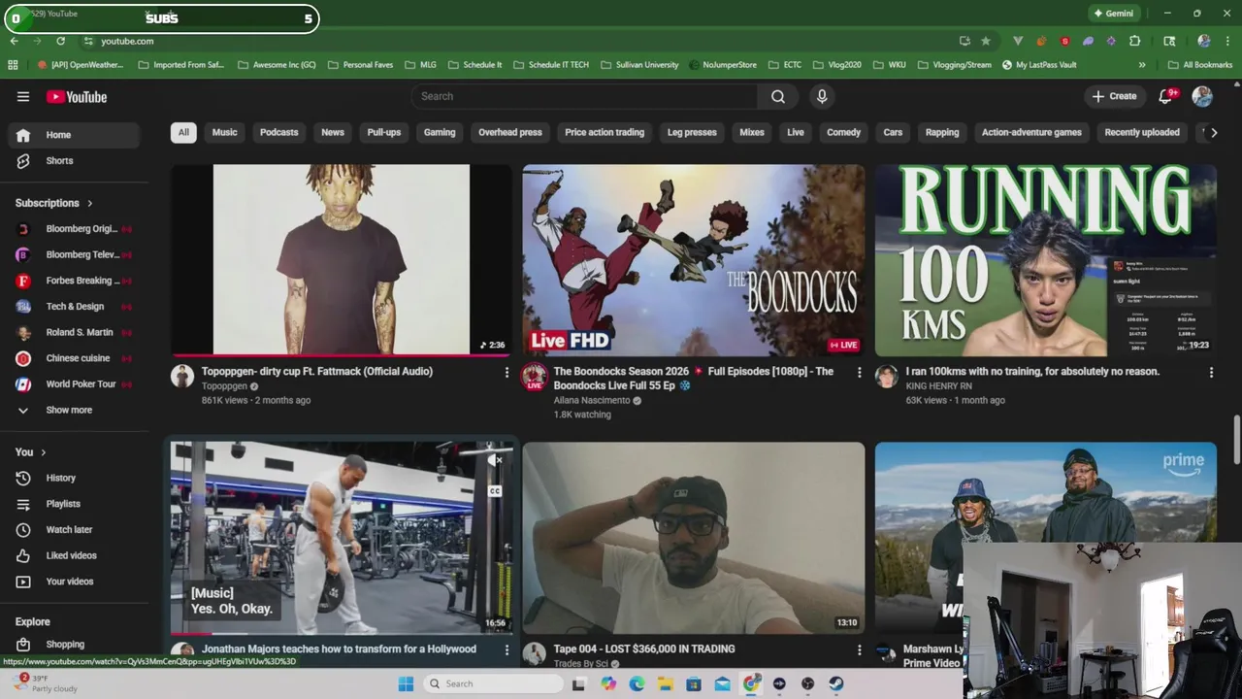
Task: Show more filter chips with right arrow
Action: [1213, 133]
